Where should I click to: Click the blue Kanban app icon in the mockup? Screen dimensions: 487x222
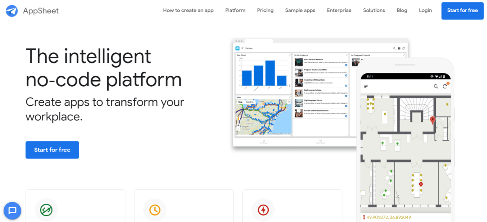click(x=237, y=48)
